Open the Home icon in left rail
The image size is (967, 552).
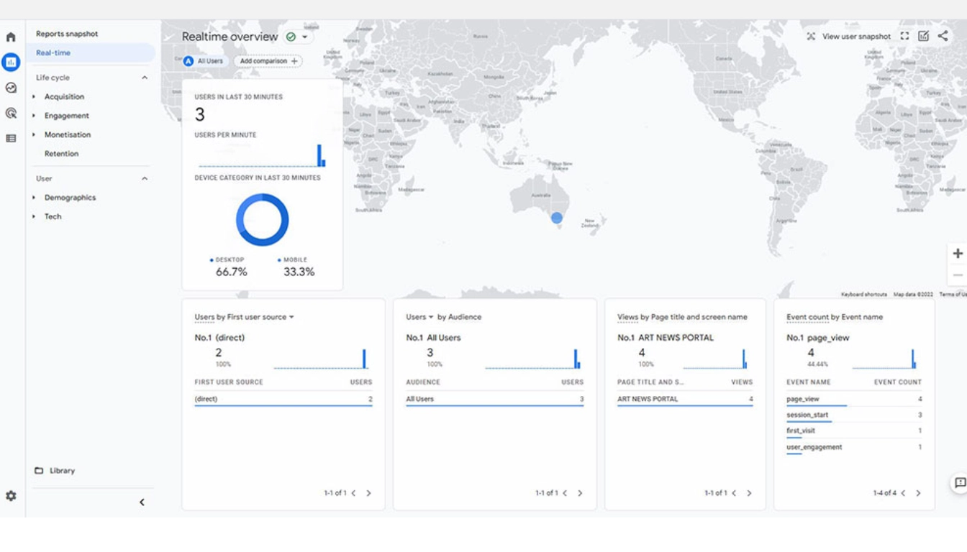(11, 37)
